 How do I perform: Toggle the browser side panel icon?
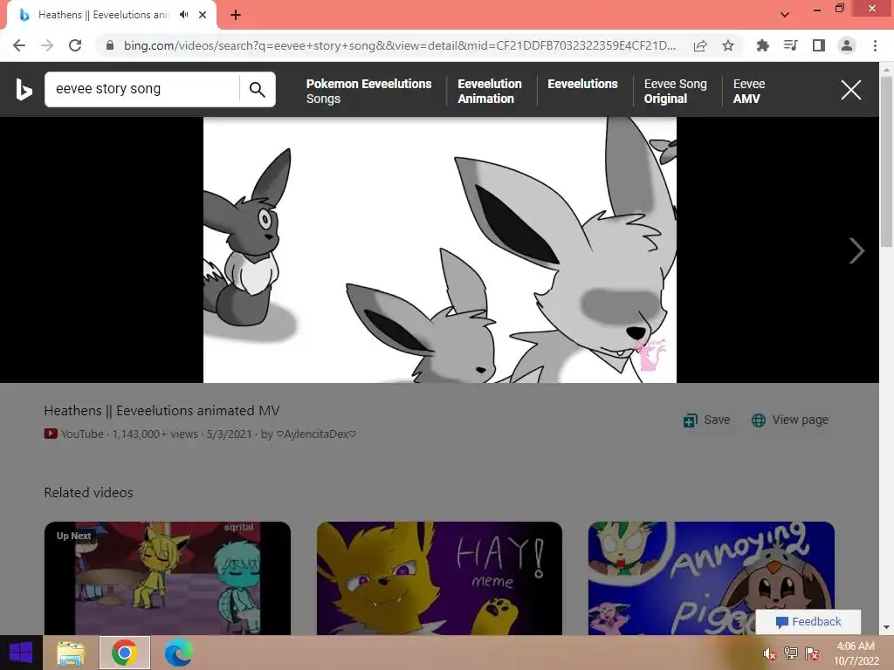point(818,45)
